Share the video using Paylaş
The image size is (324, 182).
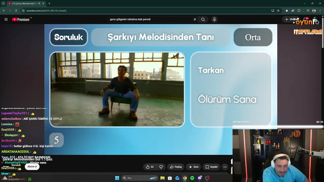pyautogui.click(x=176, y=167)
